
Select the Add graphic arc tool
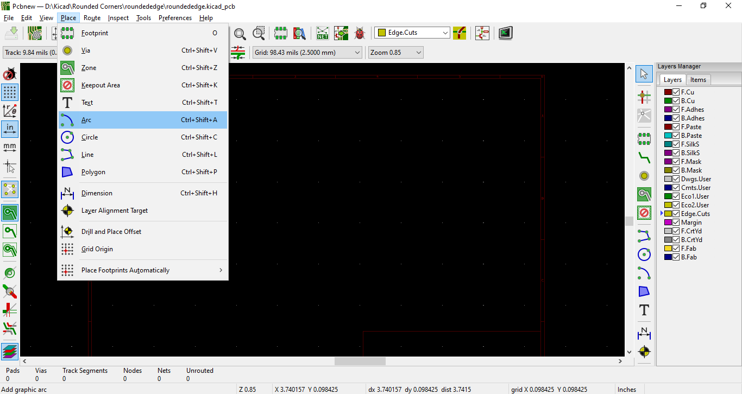(x=644, y=272)
